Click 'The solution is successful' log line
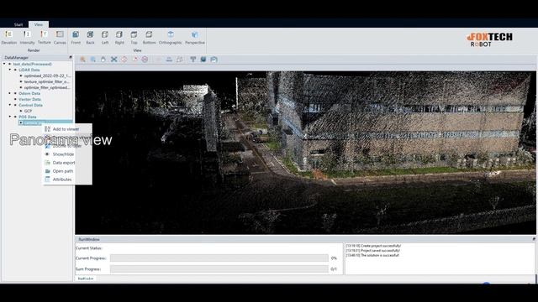 (x=372, y=255)
